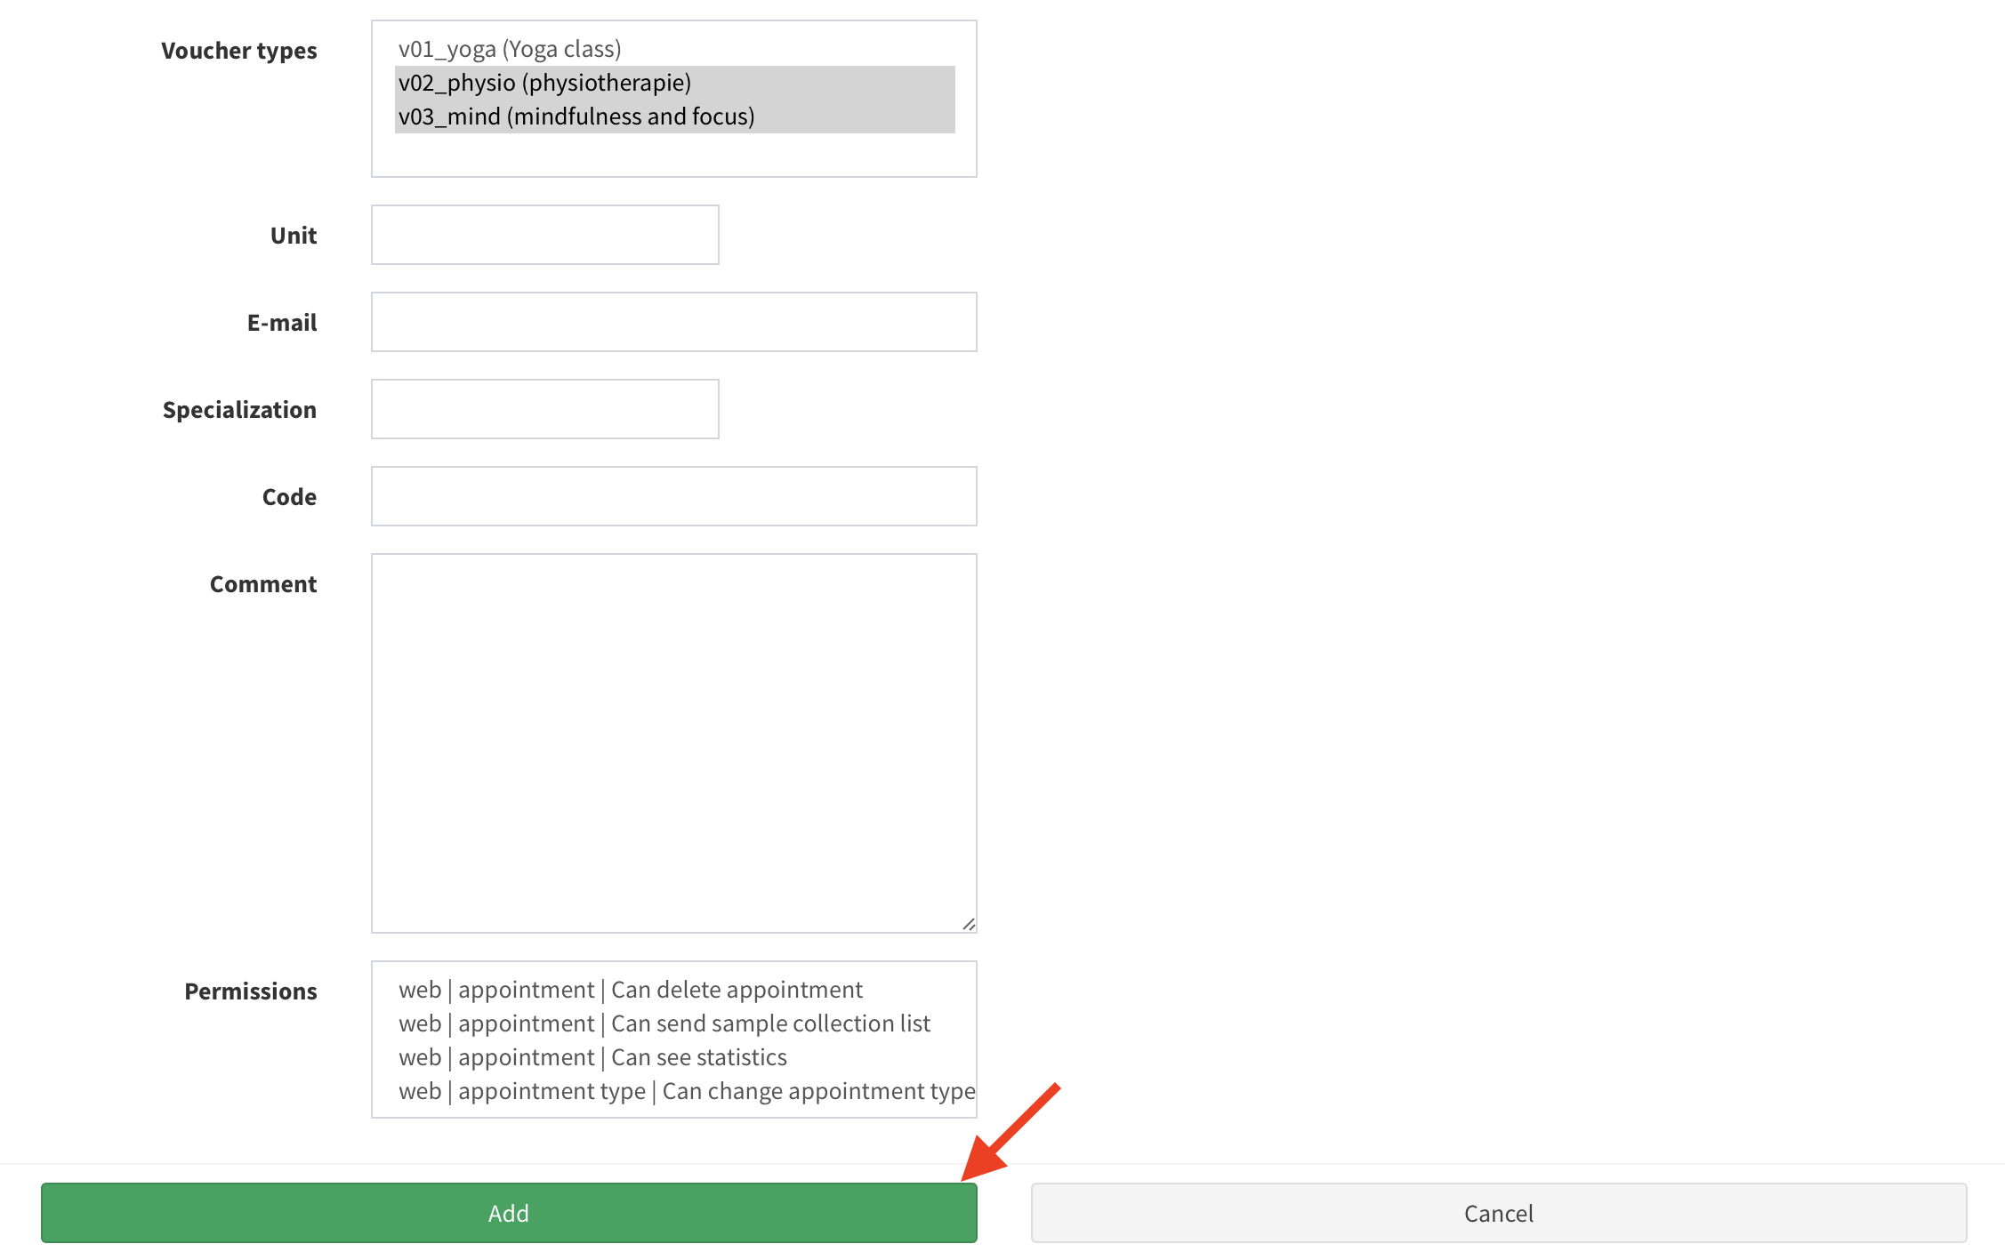The image size is (2005, 1252).
Task: Click into the E-mail text field
Action: 673,322
